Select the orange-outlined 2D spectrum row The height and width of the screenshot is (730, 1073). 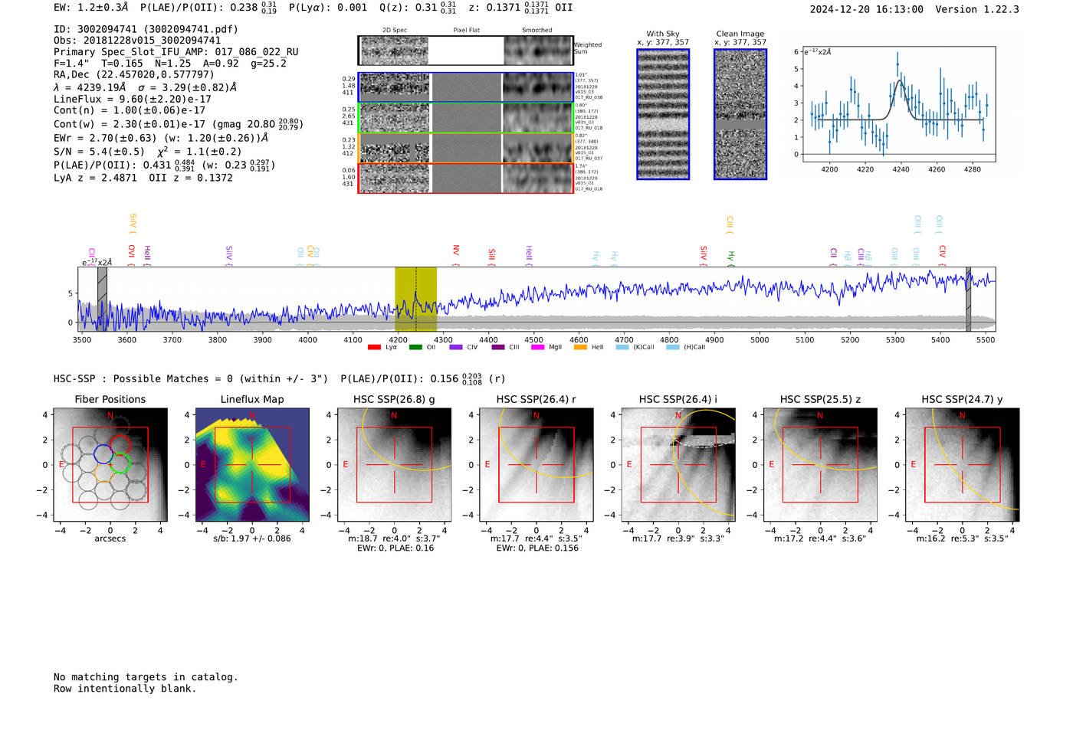click(466, 148)
